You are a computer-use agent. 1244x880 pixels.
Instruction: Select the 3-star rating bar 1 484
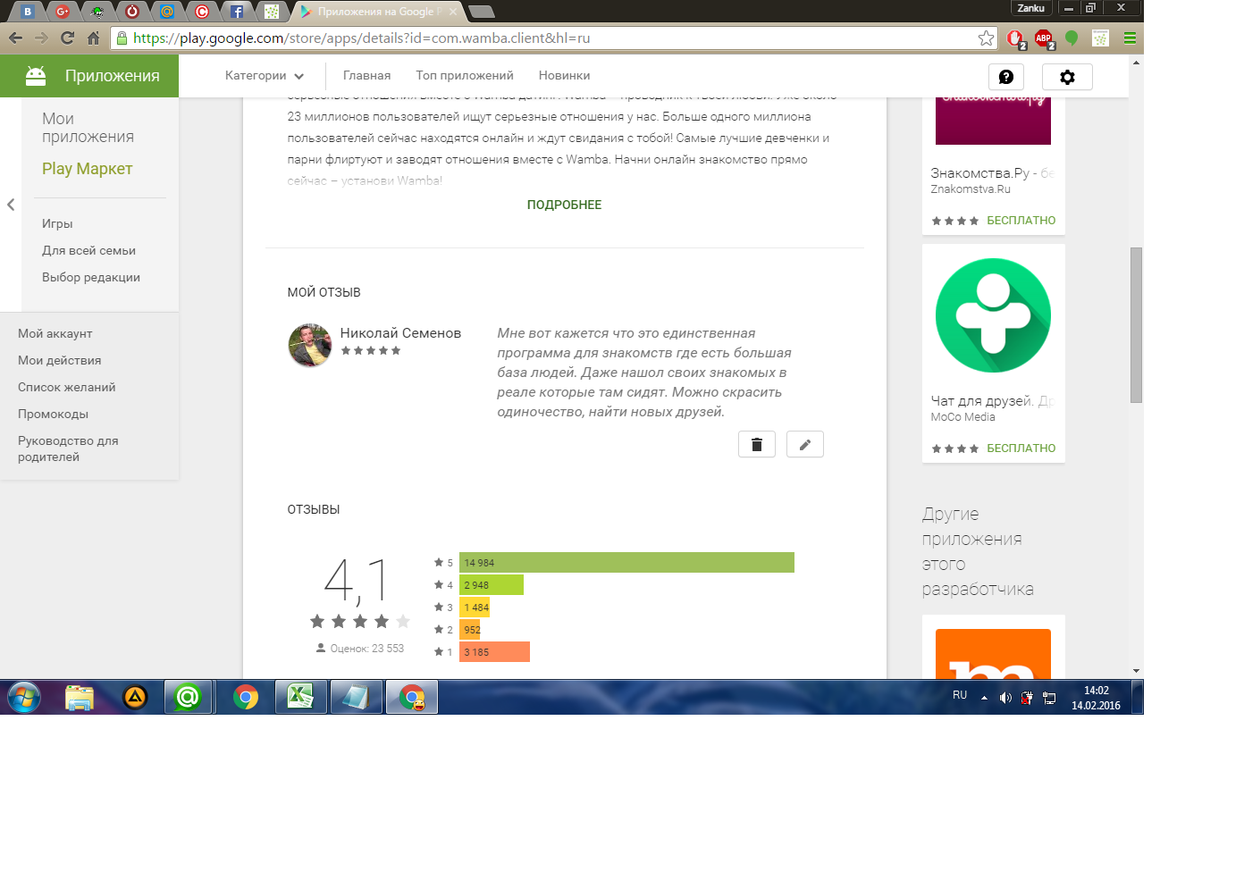[x=475, y=608]
